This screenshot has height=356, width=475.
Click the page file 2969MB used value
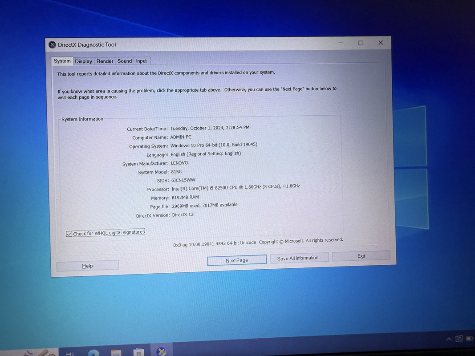click(205, 205)
